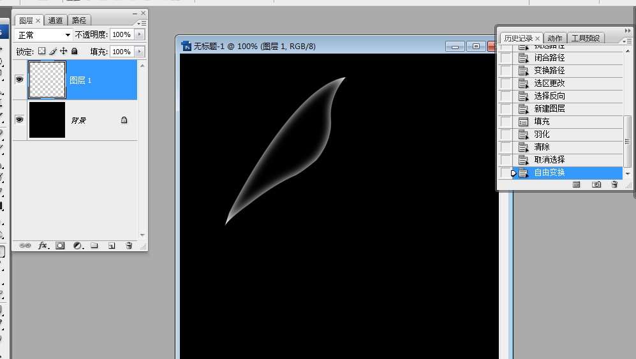
Task: Select the 图层 1 layer name
Action: tap(80, 80)
